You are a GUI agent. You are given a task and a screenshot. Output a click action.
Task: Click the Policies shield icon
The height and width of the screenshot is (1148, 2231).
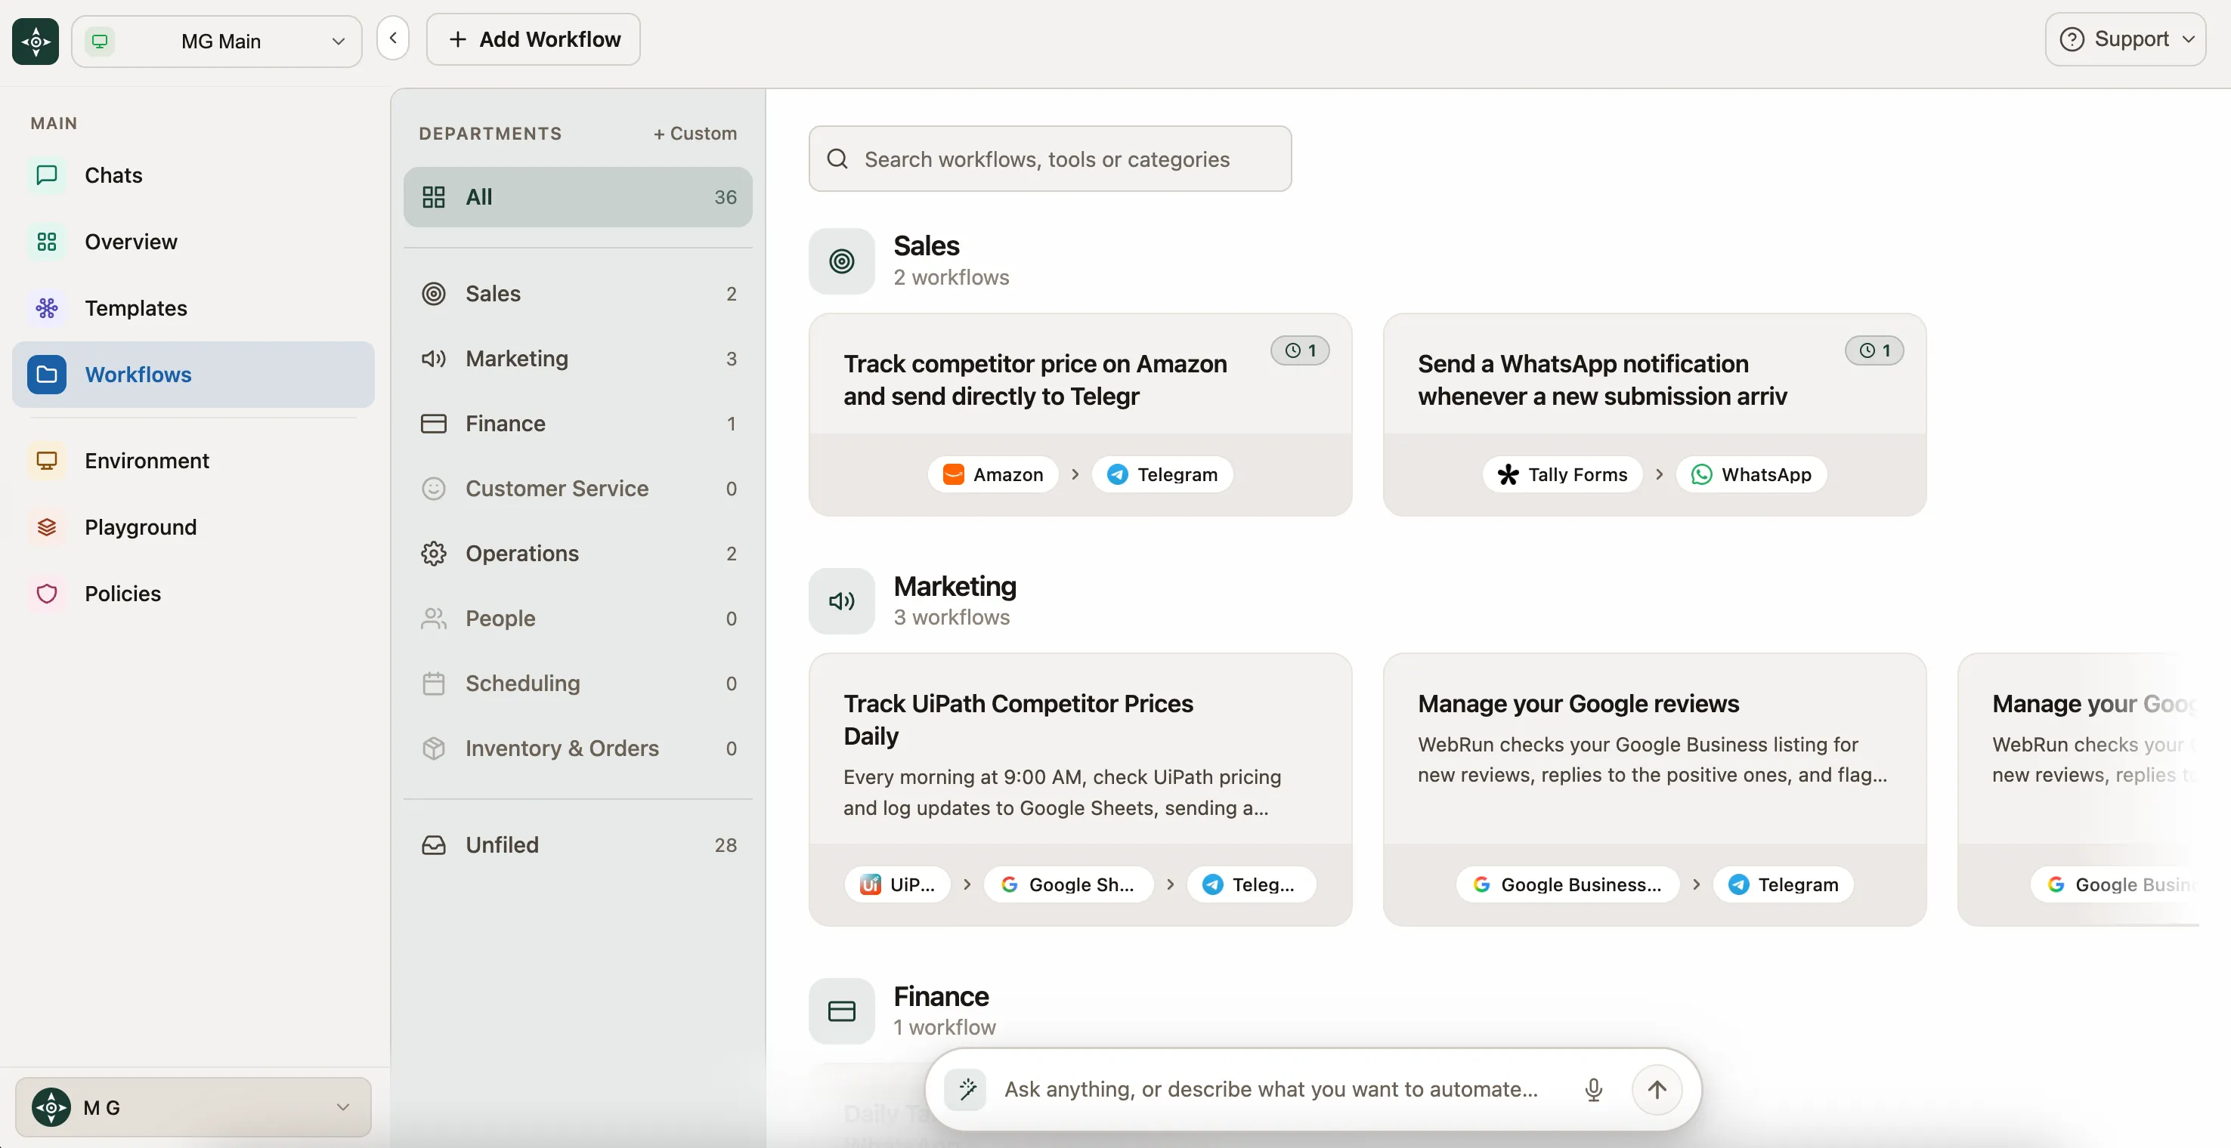click(47, 594)
